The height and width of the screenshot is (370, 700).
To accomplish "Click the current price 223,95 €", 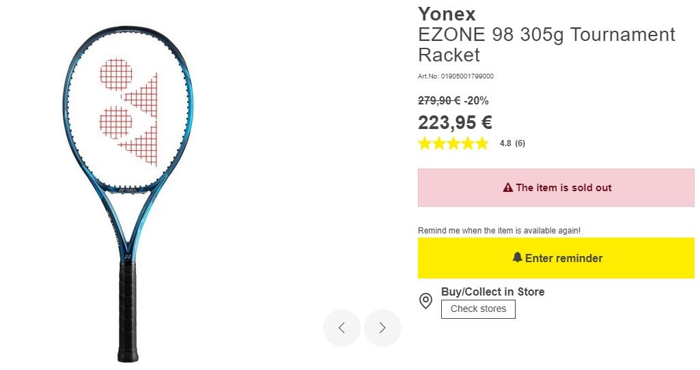I will (x=455, y=123).
